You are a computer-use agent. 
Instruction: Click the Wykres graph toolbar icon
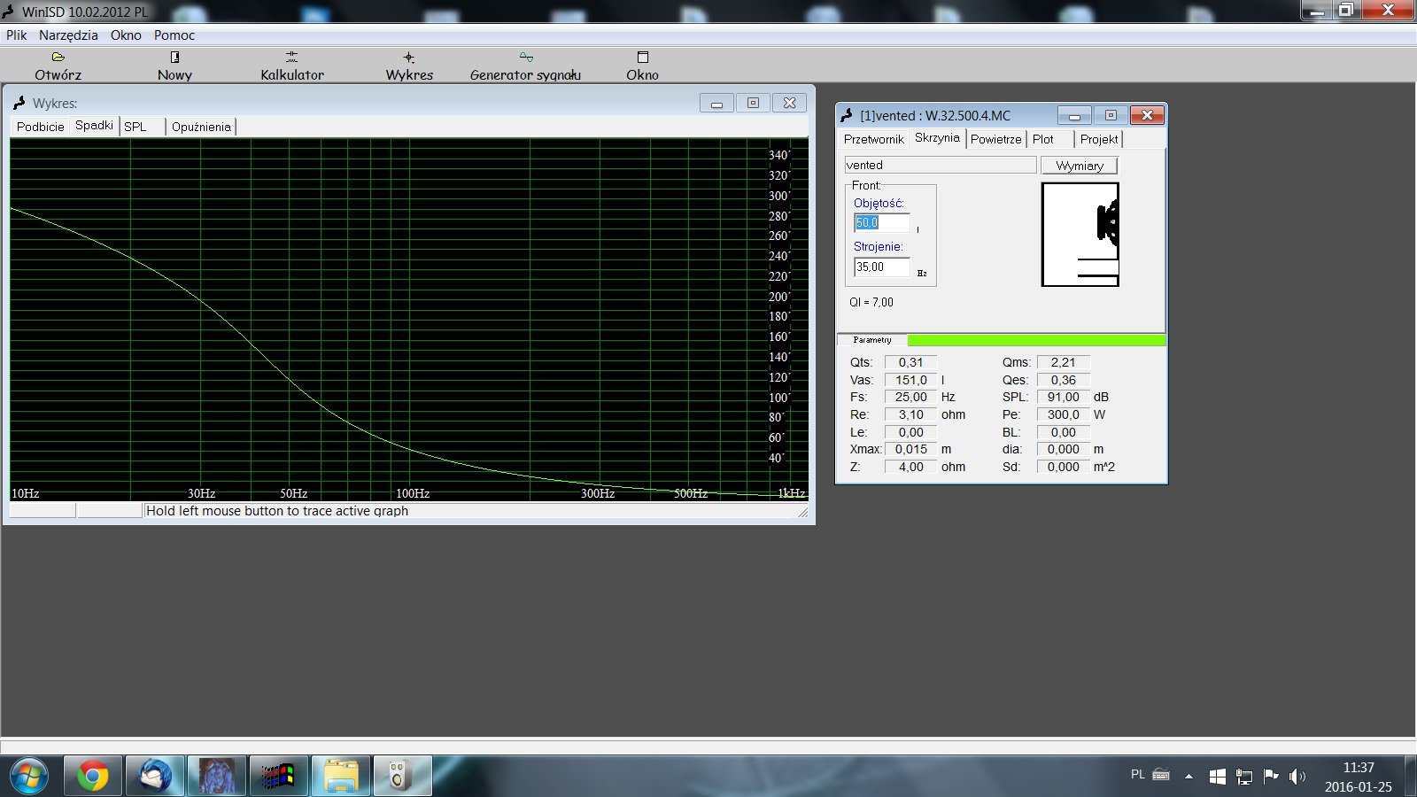coord(409,58)
